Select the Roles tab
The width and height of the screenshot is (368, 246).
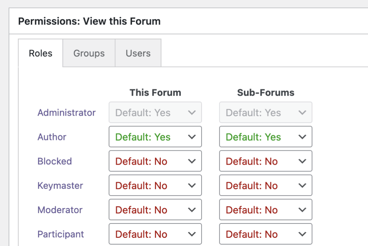(40, 53)
